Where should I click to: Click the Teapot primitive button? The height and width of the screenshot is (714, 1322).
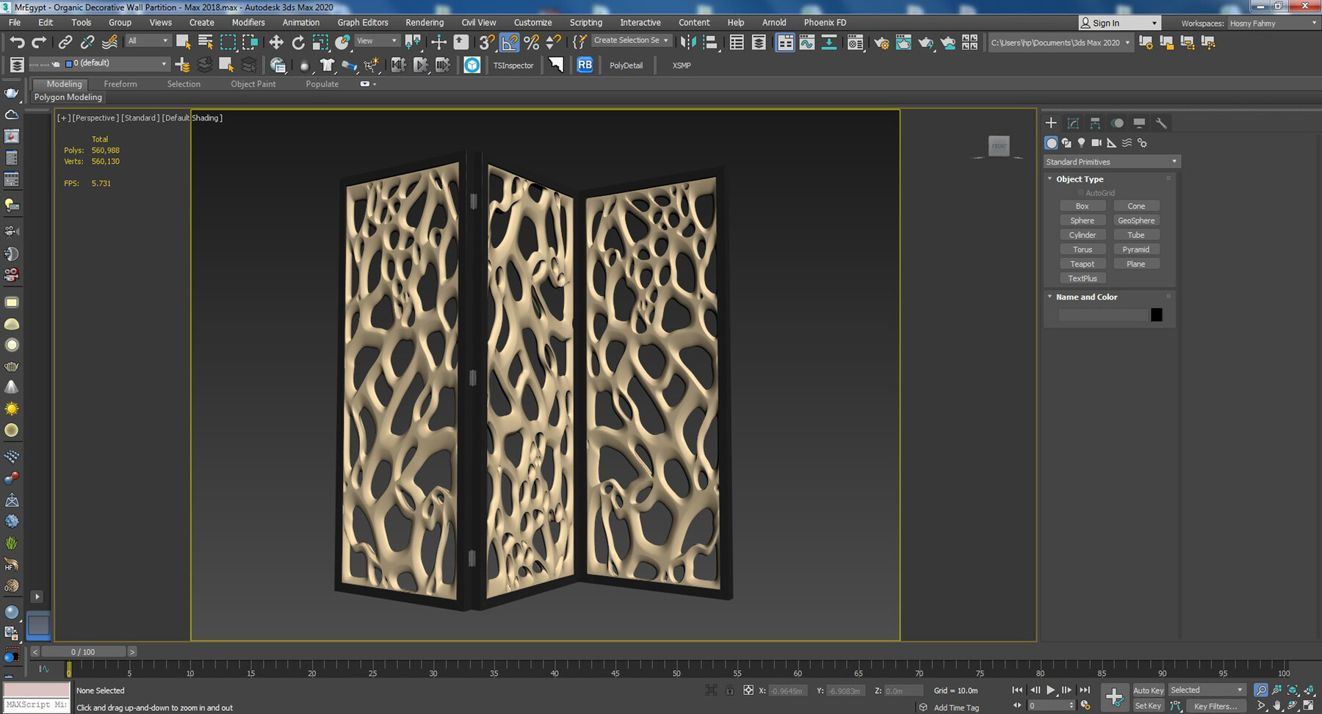click(1082, 264)
